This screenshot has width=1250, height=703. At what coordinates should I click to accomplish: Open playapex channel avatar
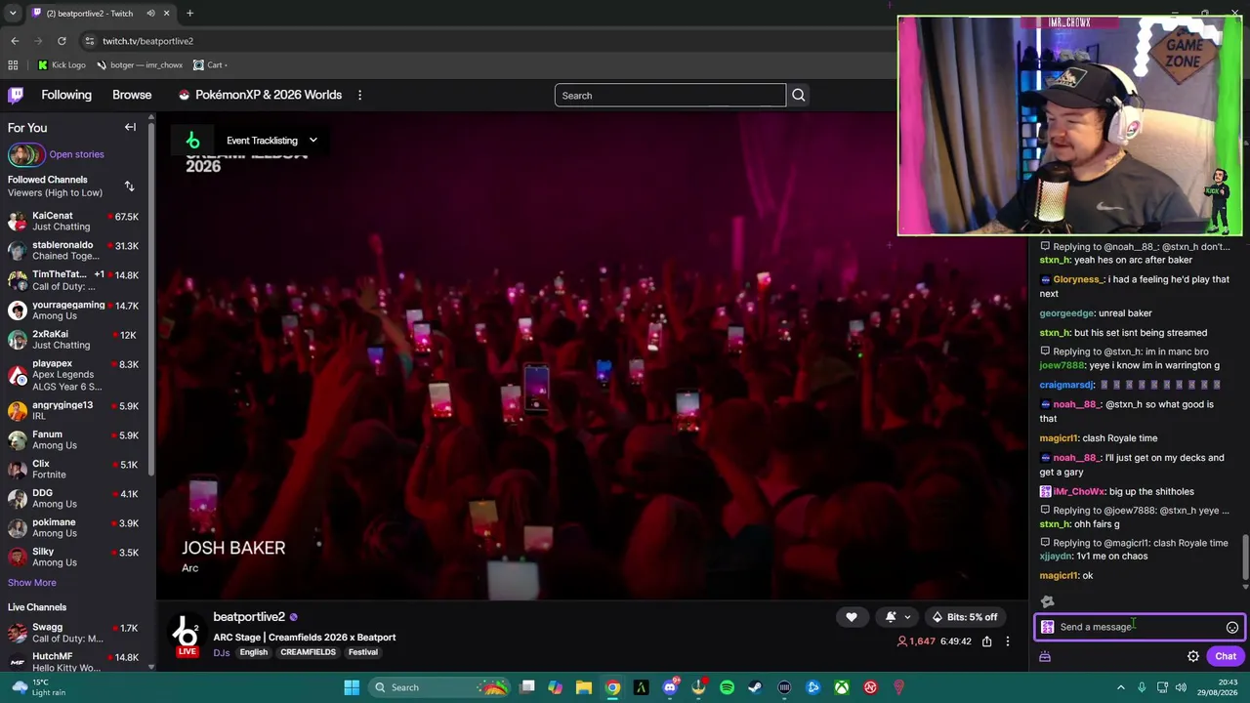point(18,375)
